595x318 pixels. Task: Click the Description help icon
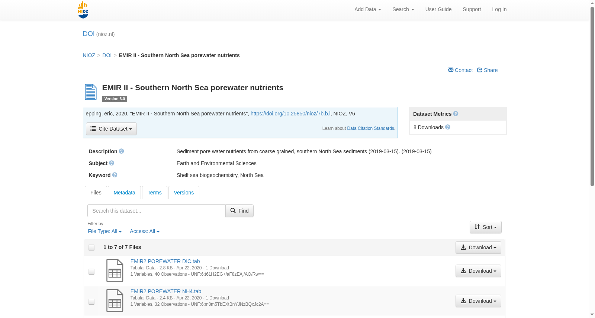121,151
